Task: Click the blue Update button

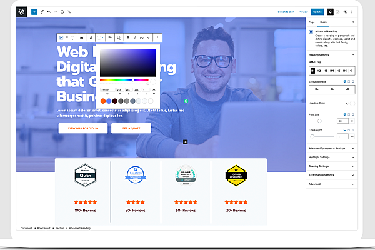Action: click(317, 12)
